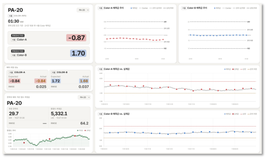Click the PREDICTED badge above Color-A

pos(18,36)
